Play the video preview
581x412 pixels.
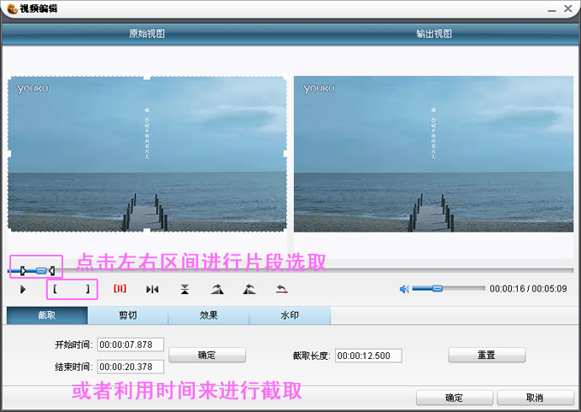click(23, 289)
